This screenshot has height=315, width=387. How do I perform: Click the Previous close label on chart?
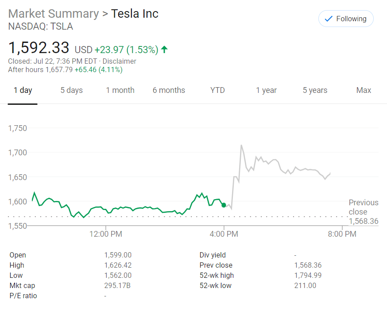tap(364, 207)
